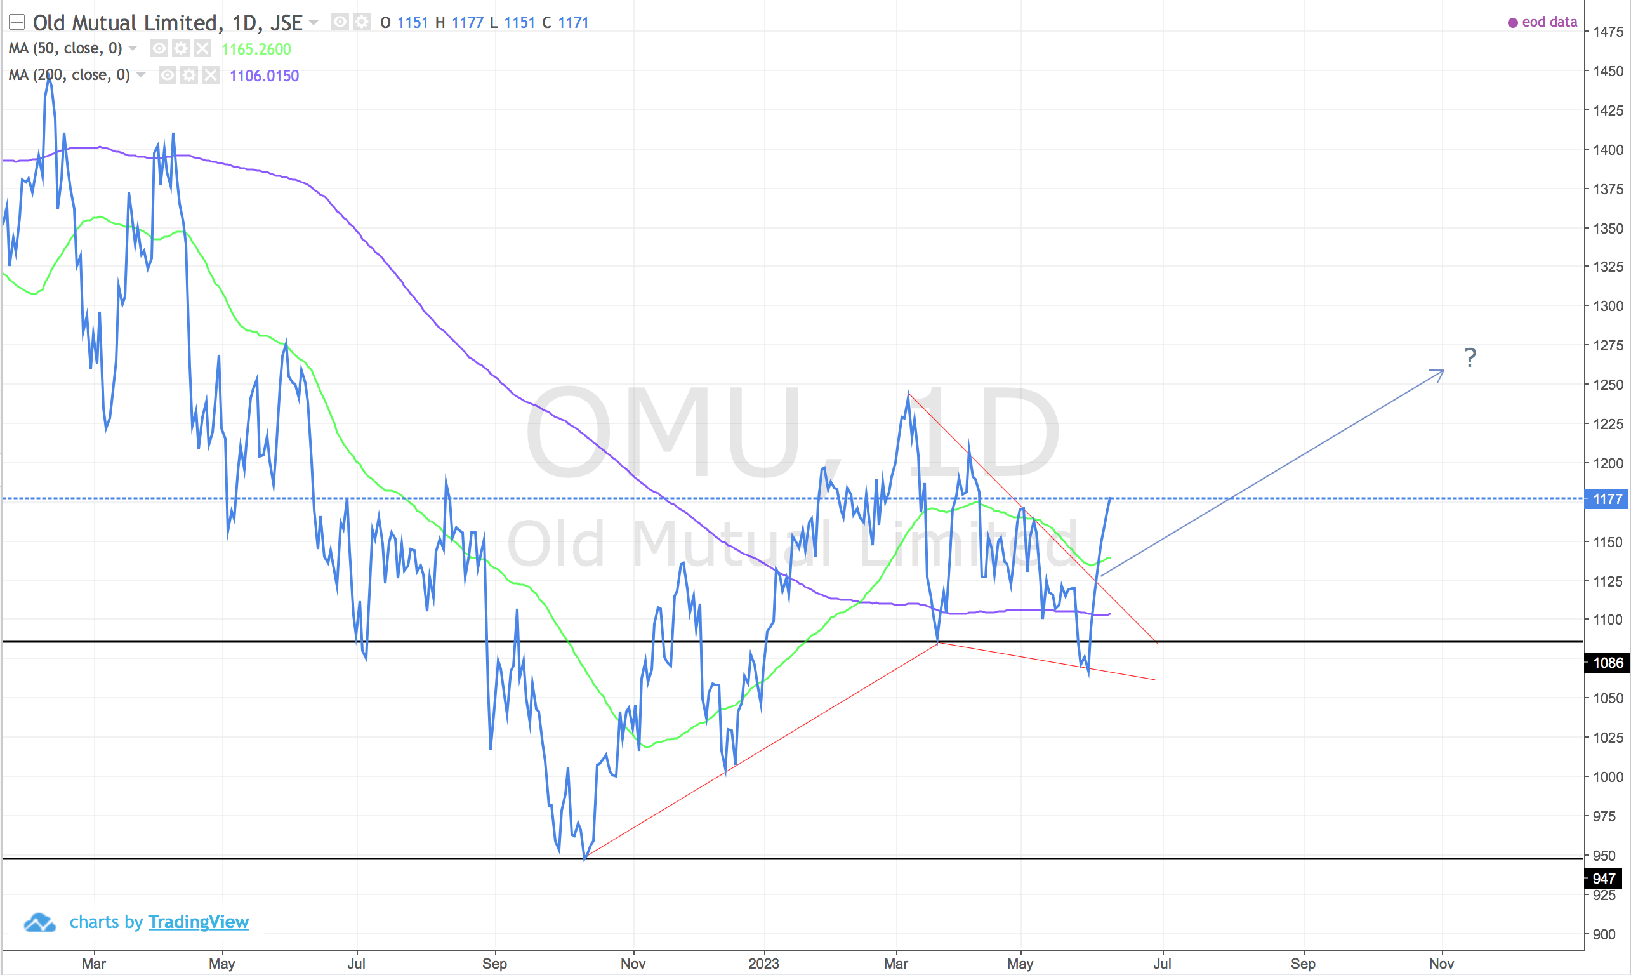Click the Jul label right of 2023
Screen dimensions: 1631x975
(1162, 964)
